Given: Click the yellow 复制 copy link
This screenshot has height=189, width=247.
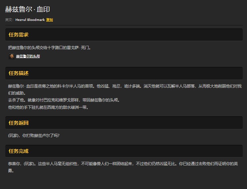Looking at the screenshot, I should tap(50, 20).
